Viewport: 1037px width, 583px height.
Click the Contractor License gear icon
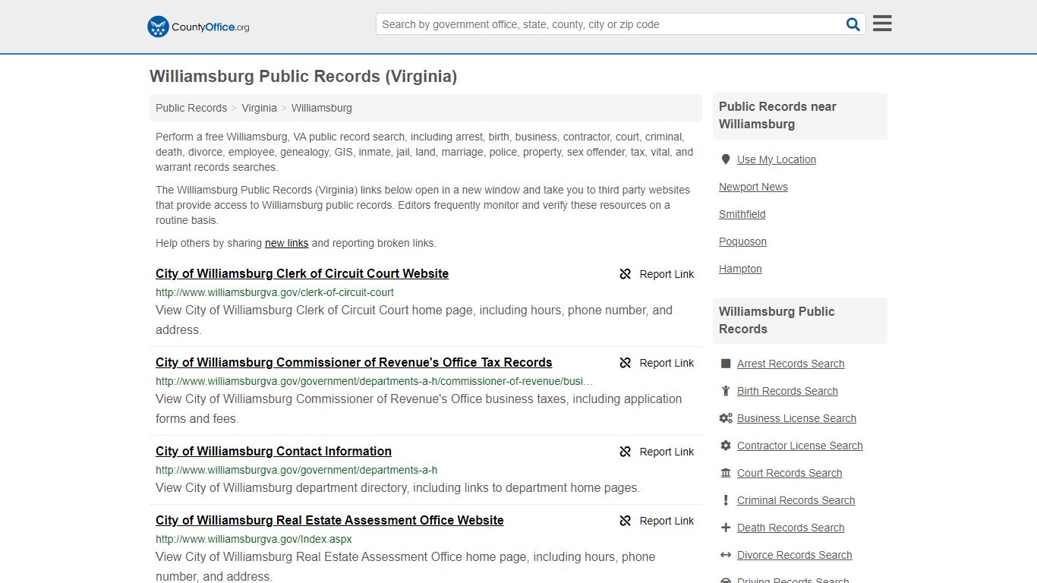pyautogui.click(x=726, y=446)
